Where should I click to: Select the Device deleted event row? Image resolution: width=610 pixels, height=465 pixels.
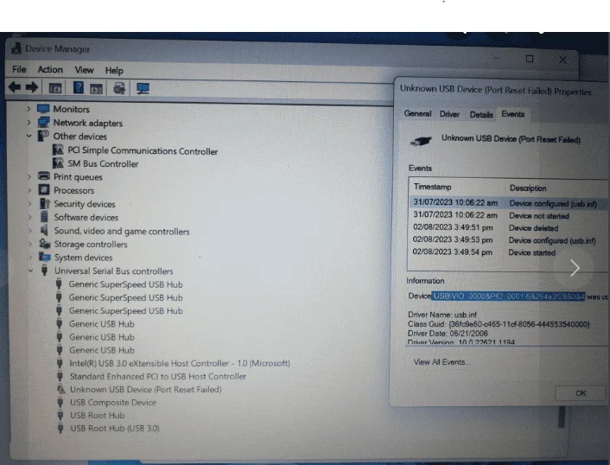pyautogui.click(x=508, y=227)
